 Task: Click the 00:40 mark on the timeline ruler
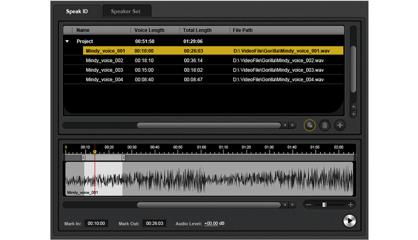155,147
